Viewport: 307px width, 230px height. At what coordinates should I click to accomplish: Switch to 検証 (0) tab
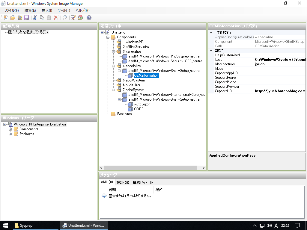(x=123, y=182)
